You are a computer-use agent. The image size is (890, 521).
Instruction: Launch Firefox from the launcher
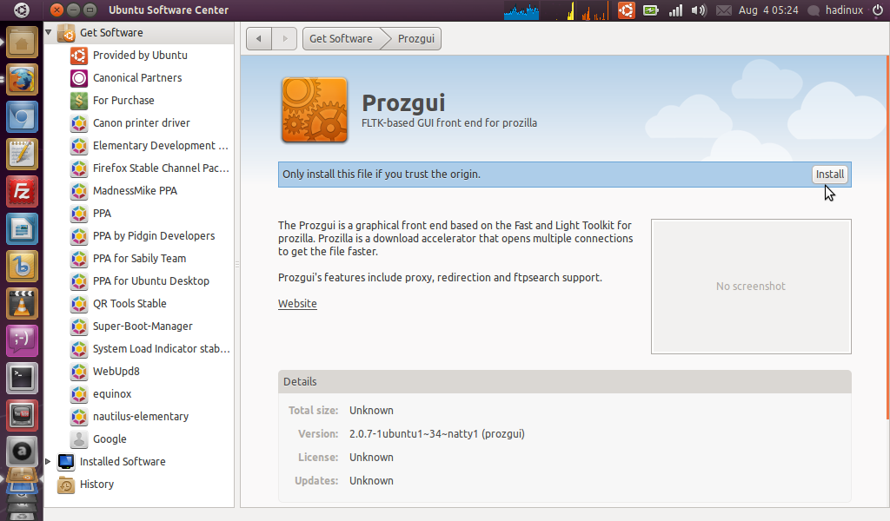(22, 79)
